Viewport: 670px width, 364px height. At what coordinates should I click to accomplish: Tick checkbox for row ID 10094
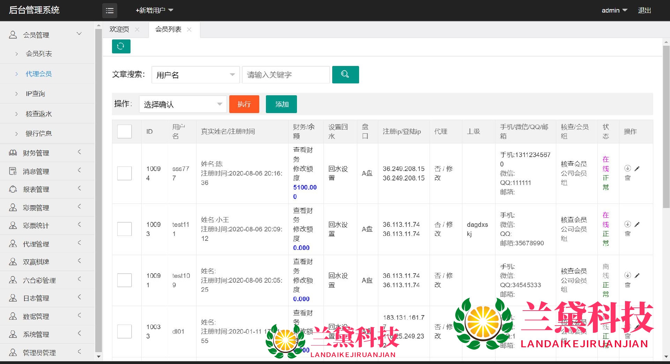[124, 173]
